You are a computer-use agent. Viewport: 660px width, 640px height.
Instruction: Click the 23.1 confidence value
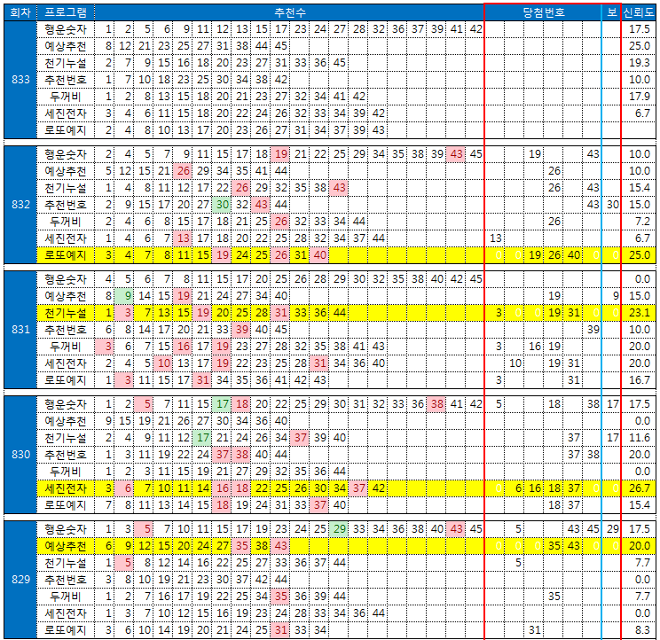click(640, 313)
